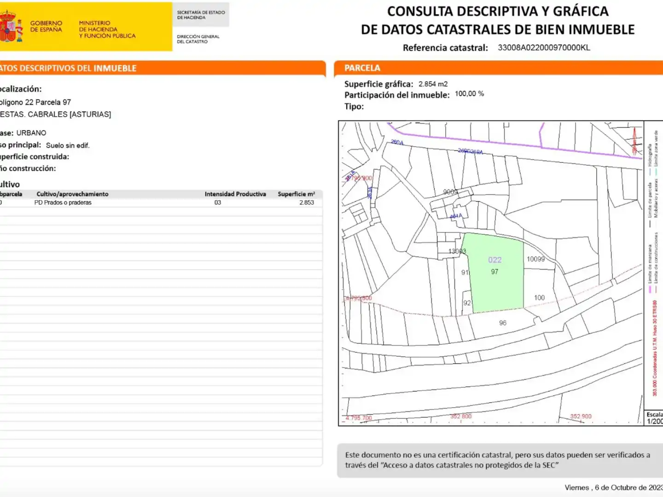Screen dimensions: 663x497
Task: Click the "100,00 %" participation value
Action: pos(469,94)
